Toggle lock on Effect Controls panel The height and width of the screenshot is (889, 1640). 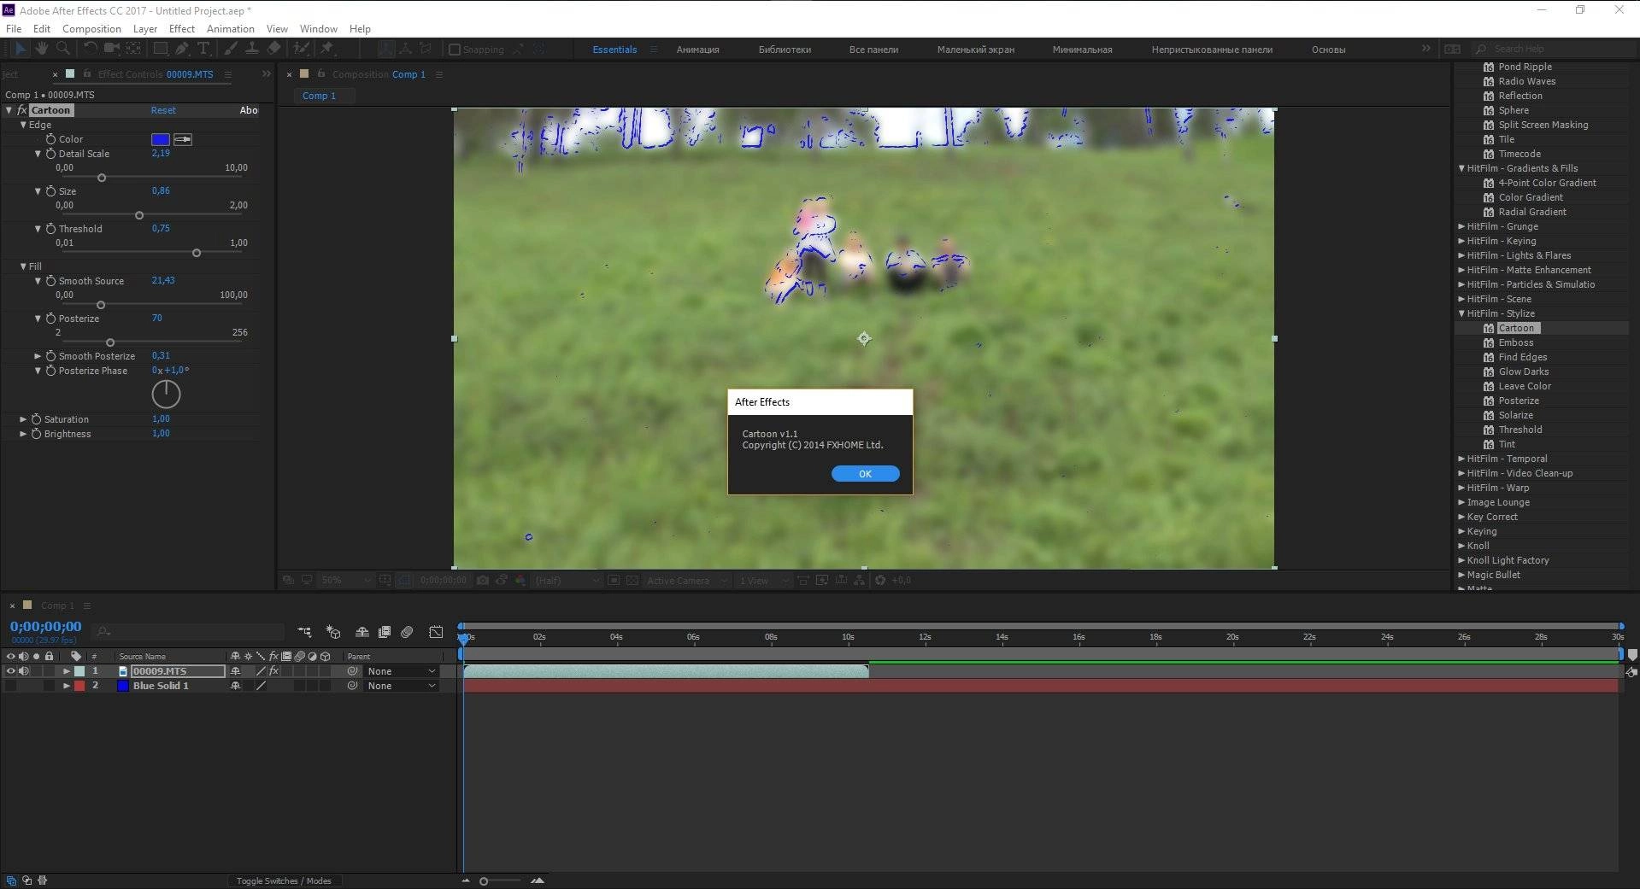click(86, 74)
